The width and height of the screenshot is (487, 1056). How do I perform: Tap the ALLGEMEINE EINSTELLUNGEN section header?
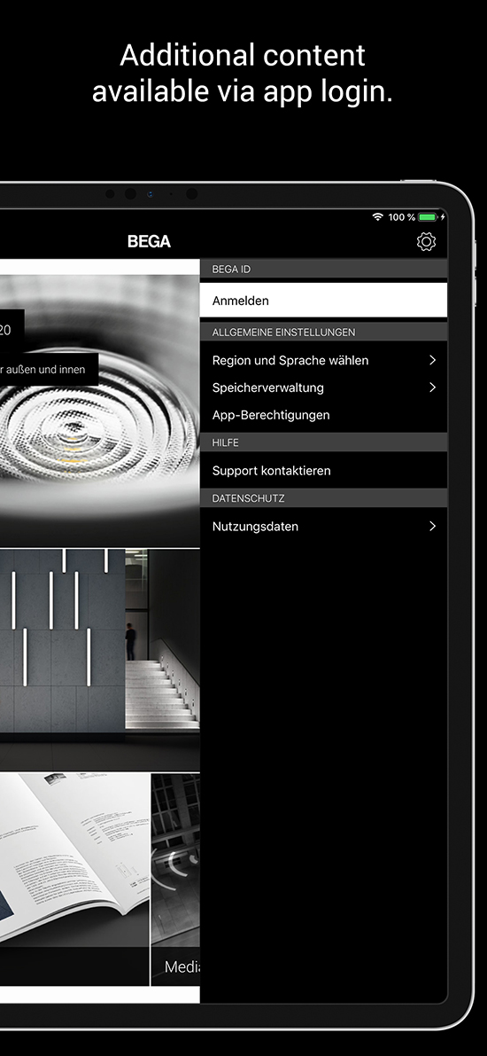[x=323, y=332]
